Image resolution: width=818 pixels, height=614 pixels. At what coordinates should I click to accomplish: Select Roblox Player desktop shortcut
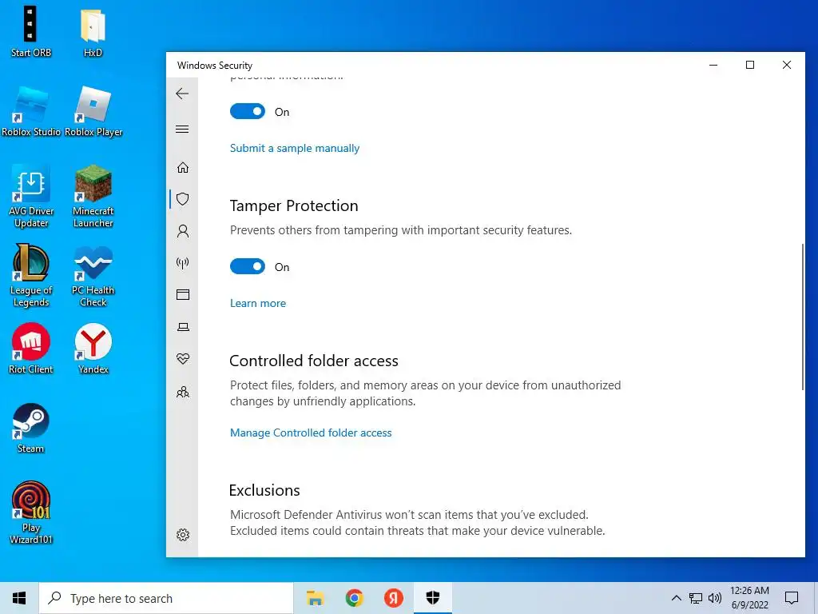click(x=93, y=112)
